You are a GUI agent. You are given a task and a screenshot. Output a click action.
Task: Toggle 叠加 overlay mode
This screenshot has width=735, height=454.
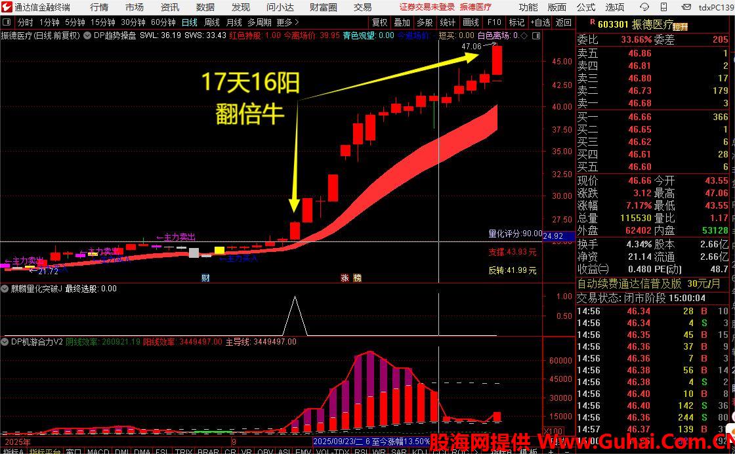(x=402, y=22)
